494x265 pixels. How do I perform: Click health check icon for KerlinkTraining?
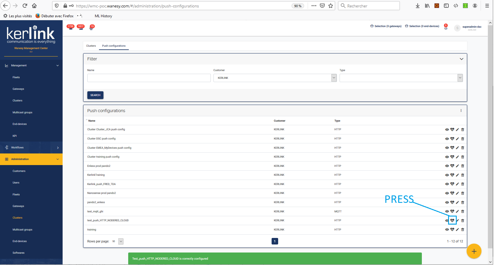coord(452,175)
